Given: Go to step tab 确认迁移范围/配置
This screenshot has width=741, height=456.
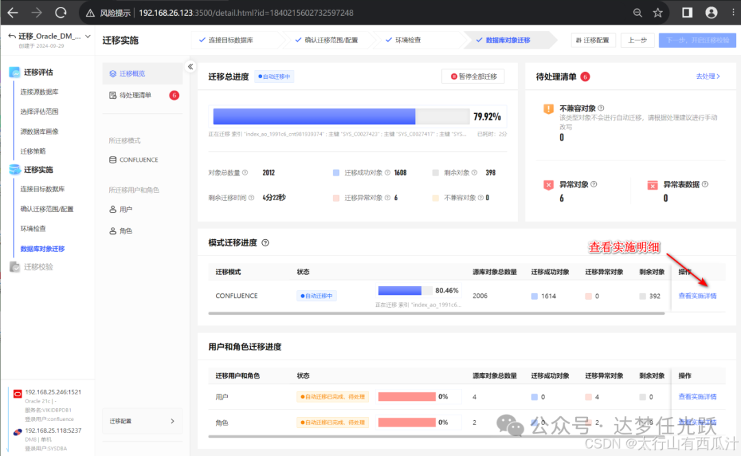Looking at the screenshot, I should [327, 40].
